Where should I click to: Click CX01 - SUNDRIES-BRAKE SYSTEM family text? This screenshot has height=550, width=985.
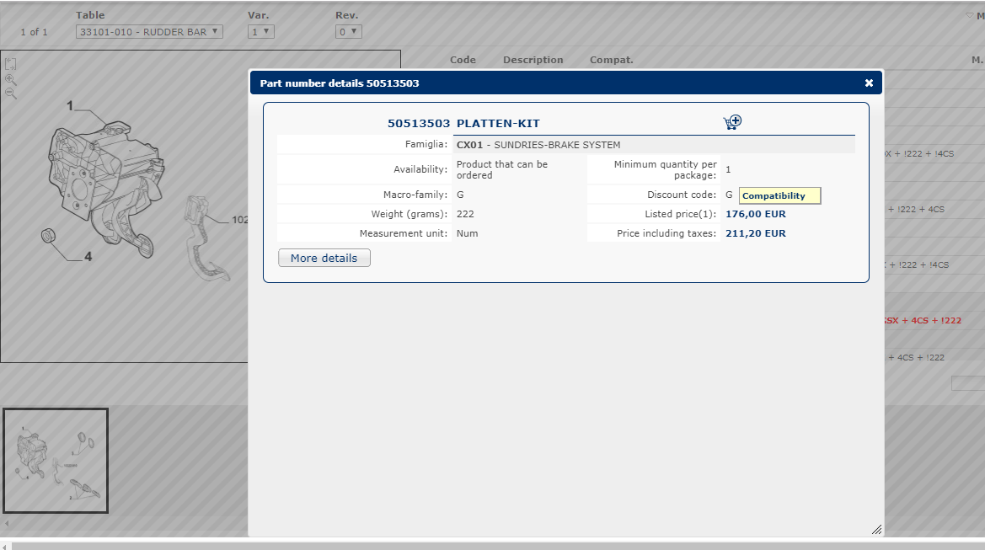[538, 145]
